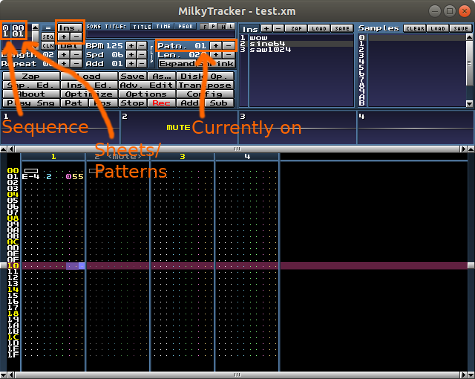The image size is (475, 379).
Task: Click the Add channel button
Action: (190, 103)
